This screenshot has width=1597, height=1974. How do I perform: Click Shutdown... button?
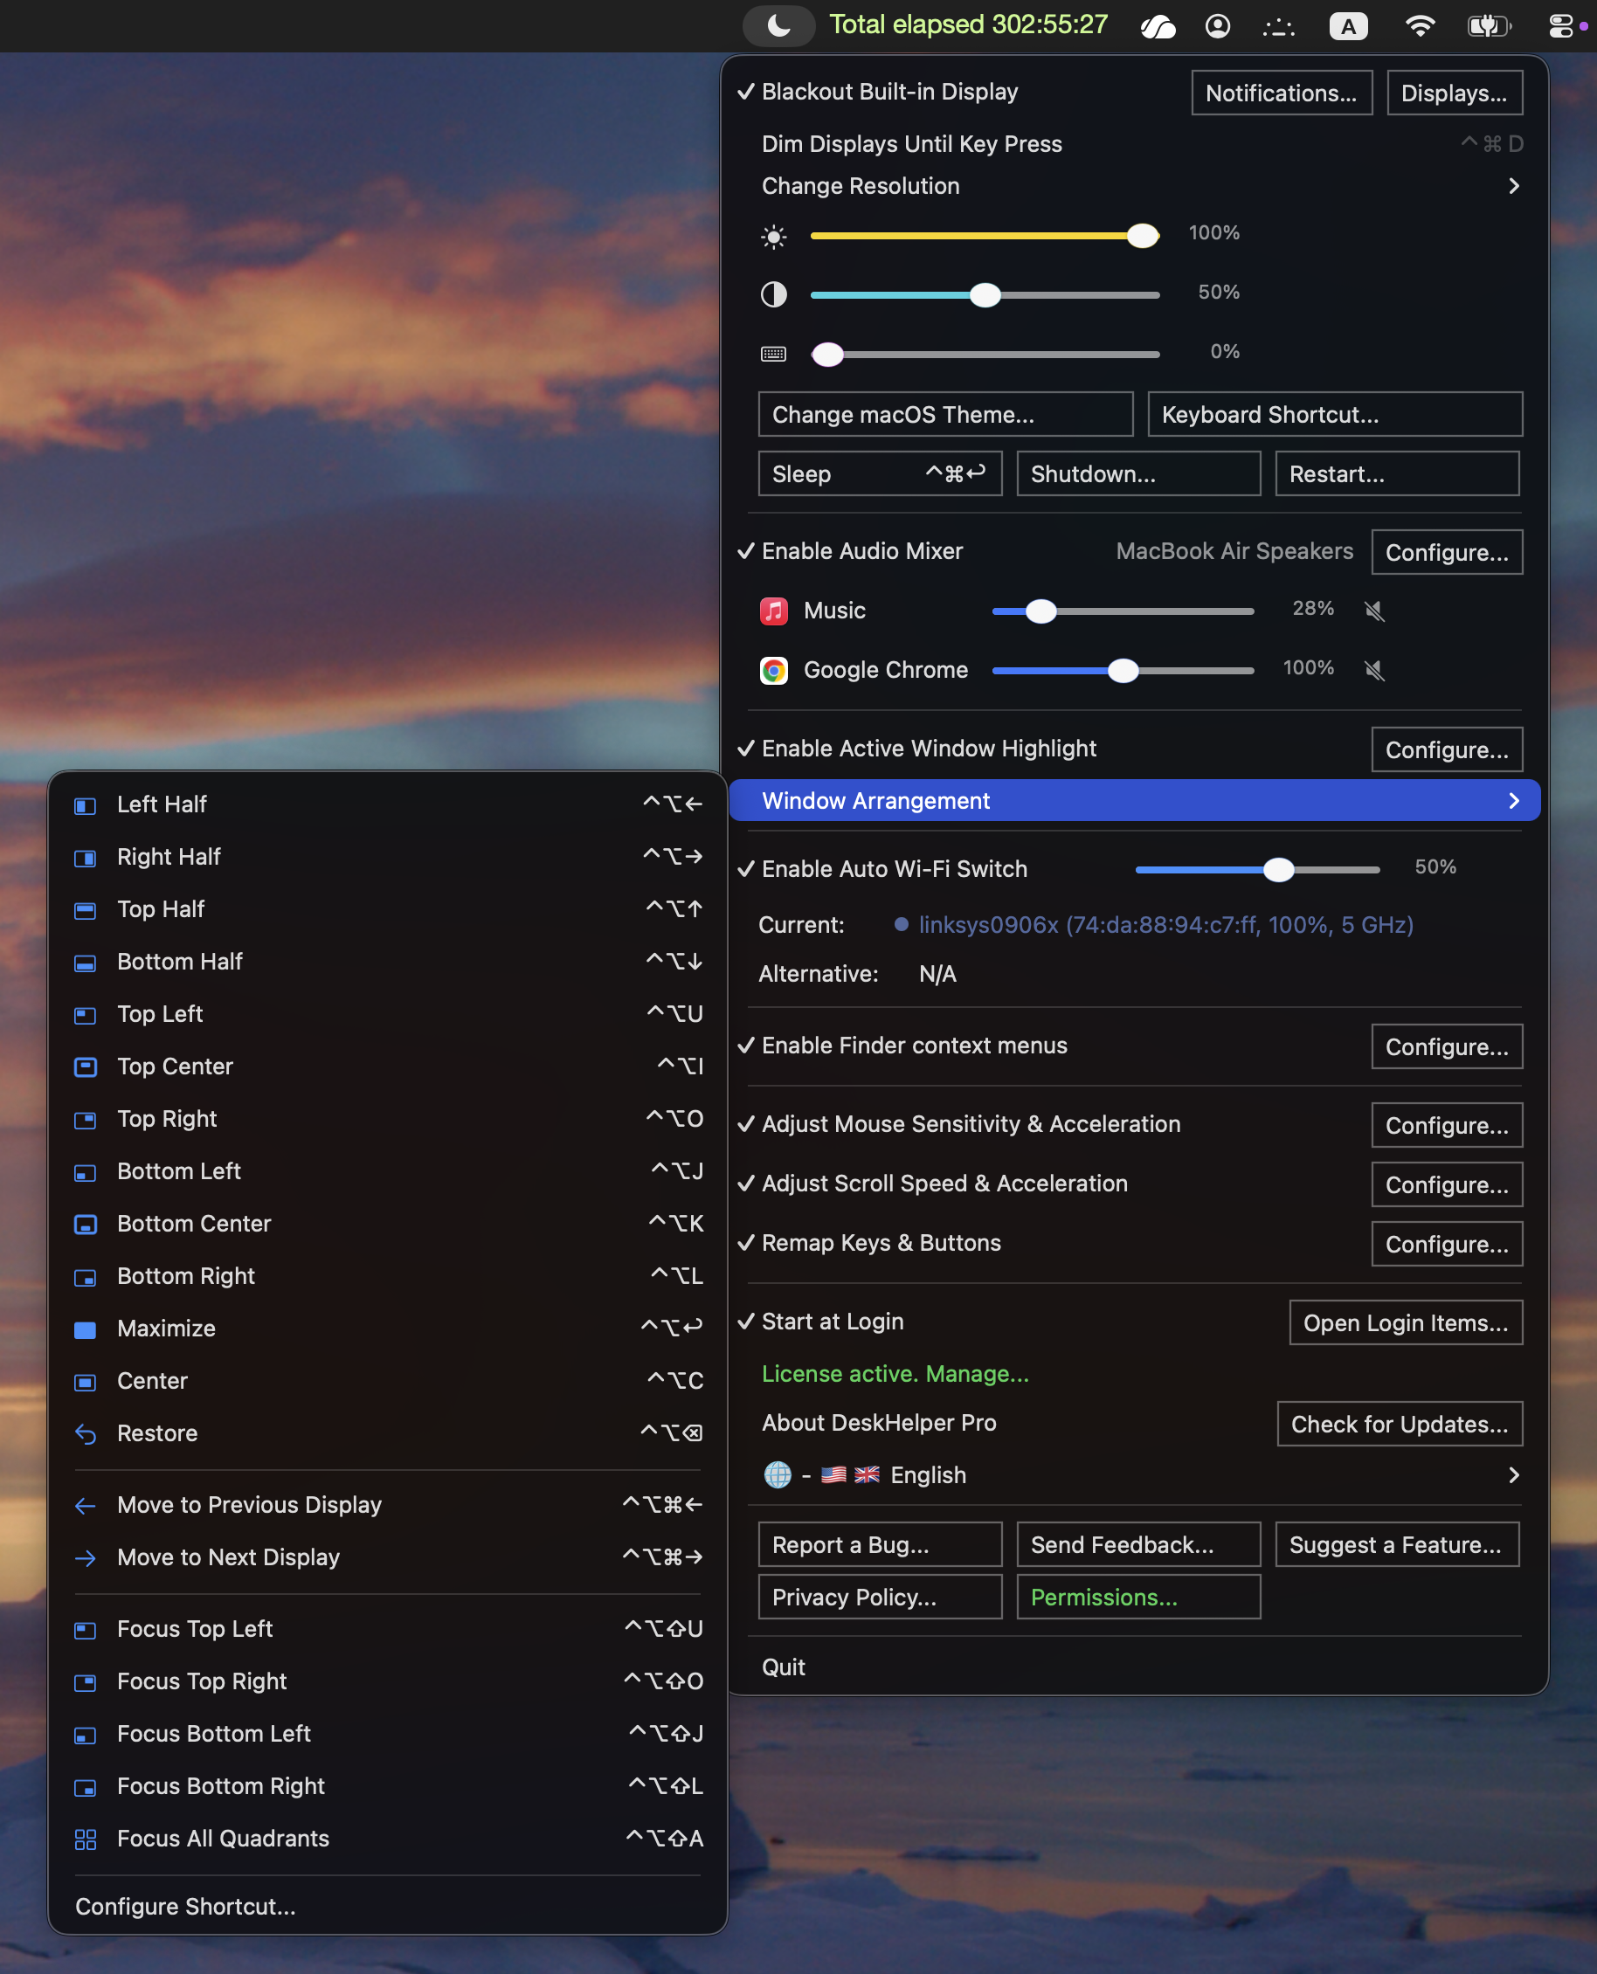pos(1138,474)
